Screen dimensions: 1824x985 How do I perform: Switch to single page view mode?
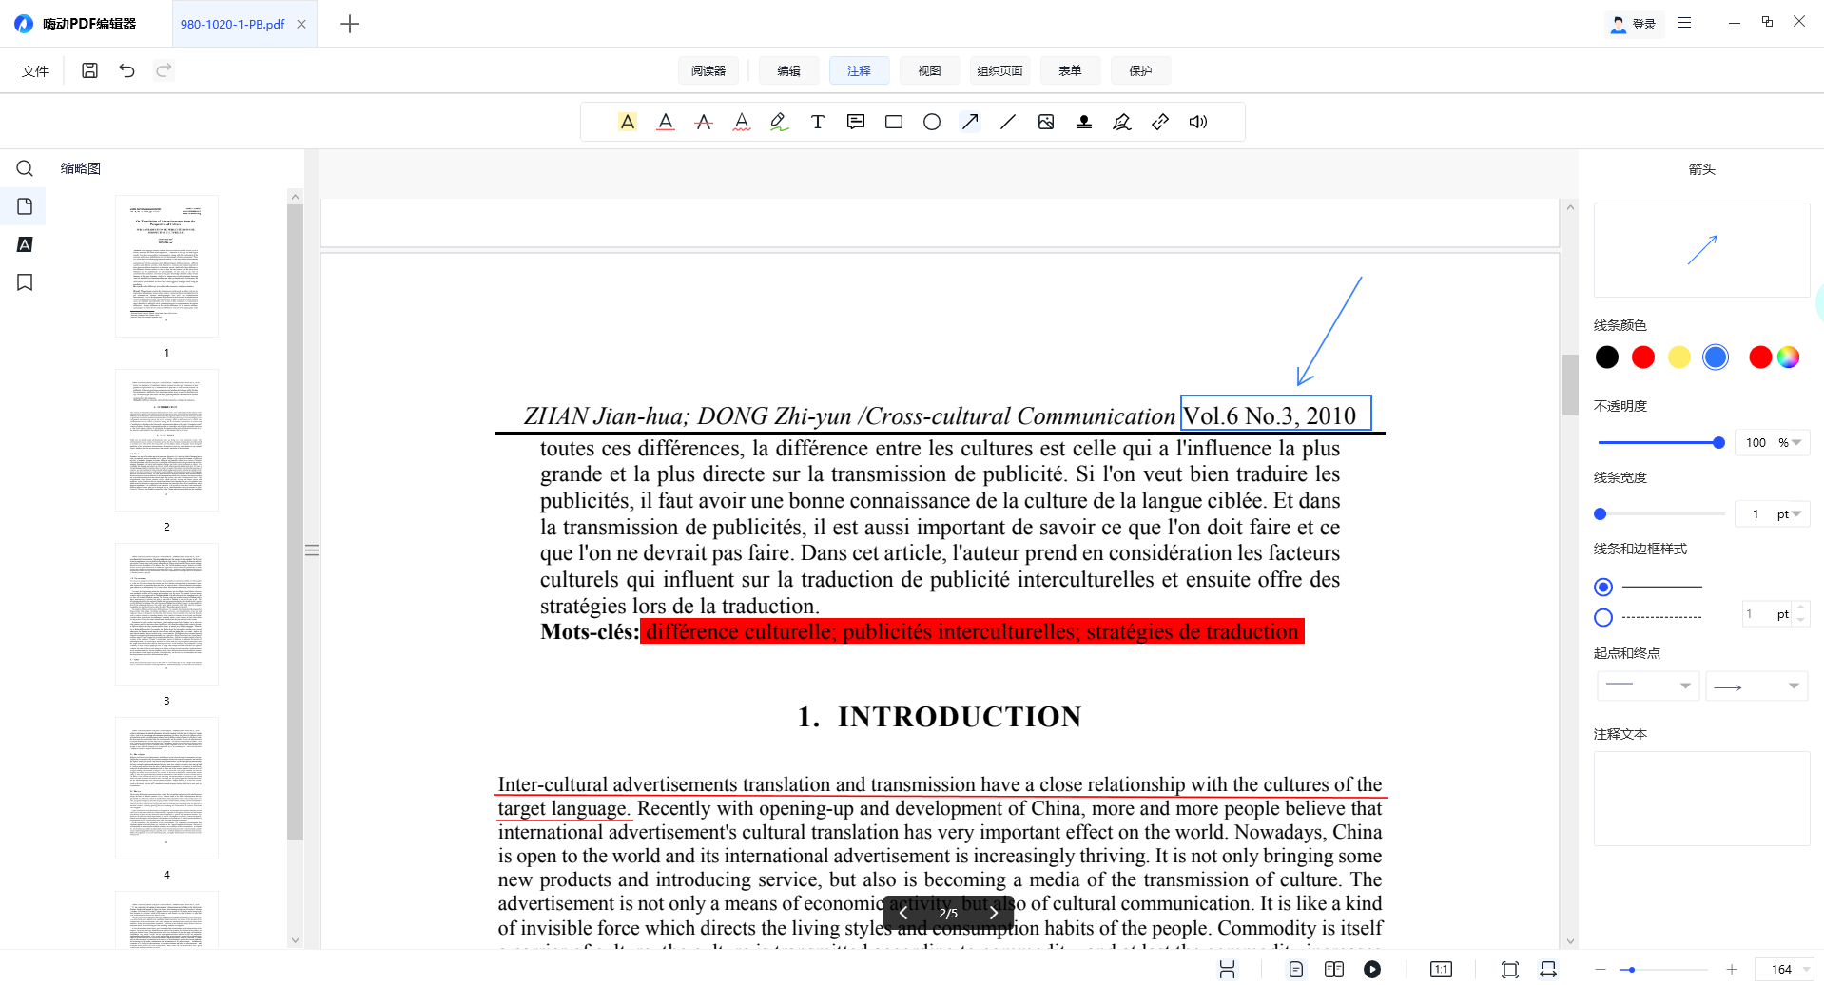pyautogui.click(x=1296, y=969)
